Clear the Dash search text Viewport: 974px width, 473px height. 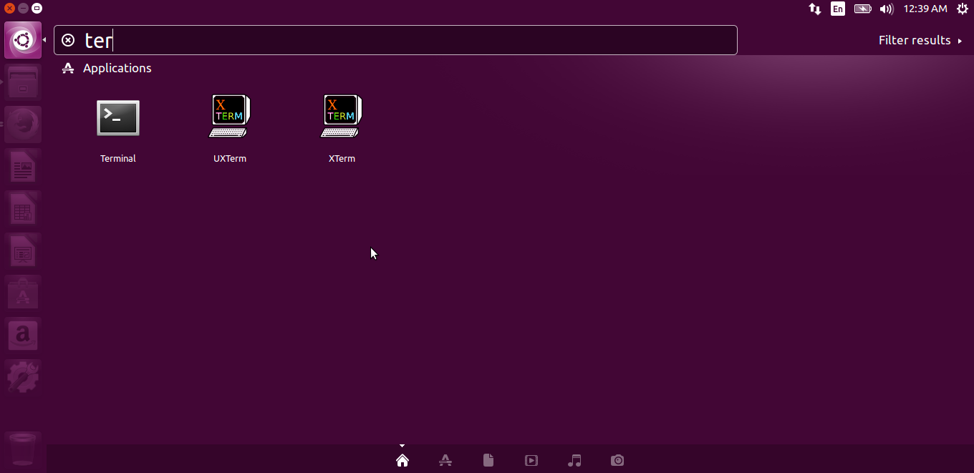(68, 40)
